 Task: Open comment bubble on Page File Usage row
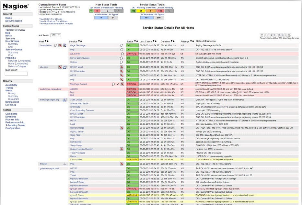click(x=122, y=46)
